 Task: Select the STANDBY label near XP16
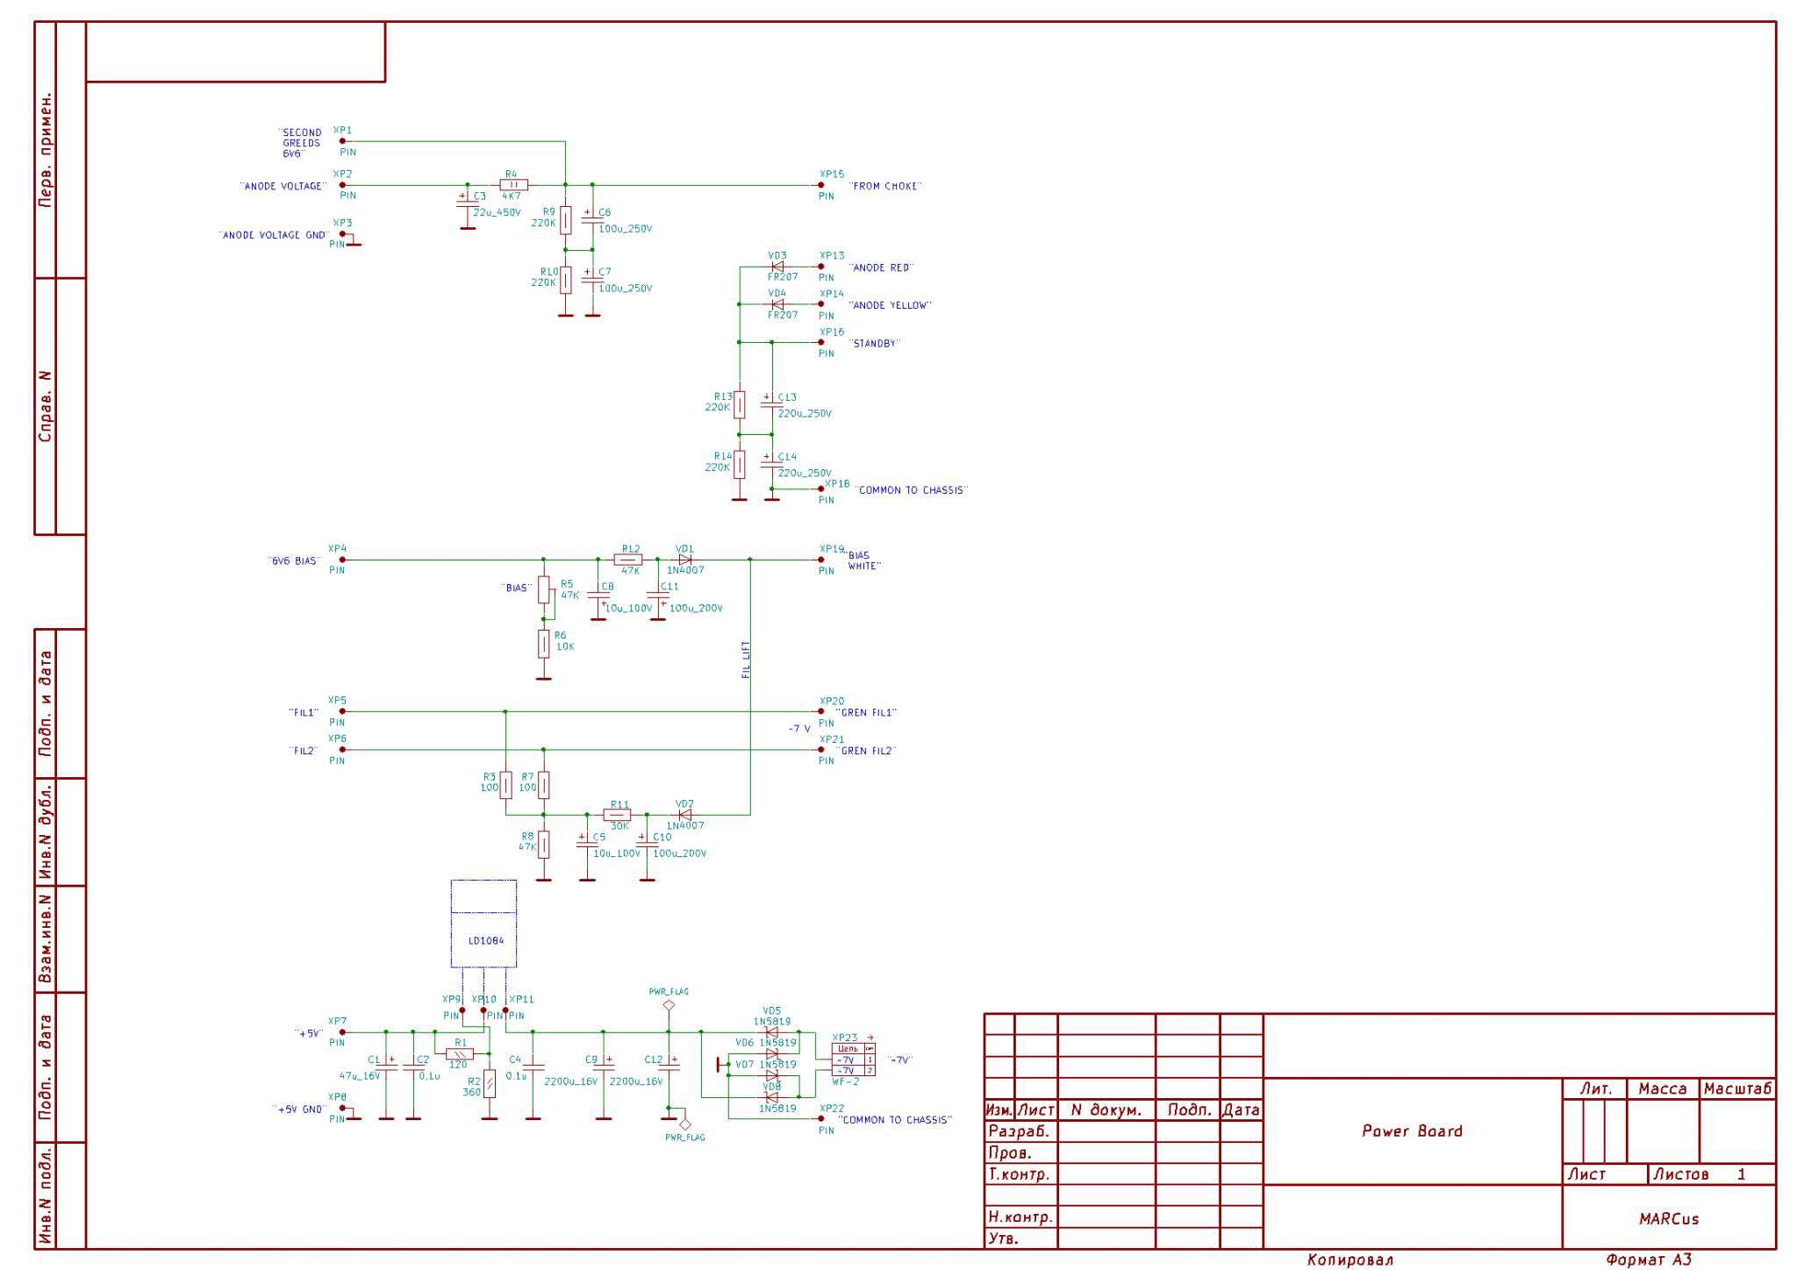(875, 344)
